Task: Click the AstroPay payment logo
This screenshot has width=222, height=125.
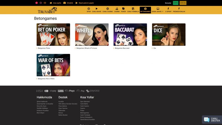Action: pos(80,91)
